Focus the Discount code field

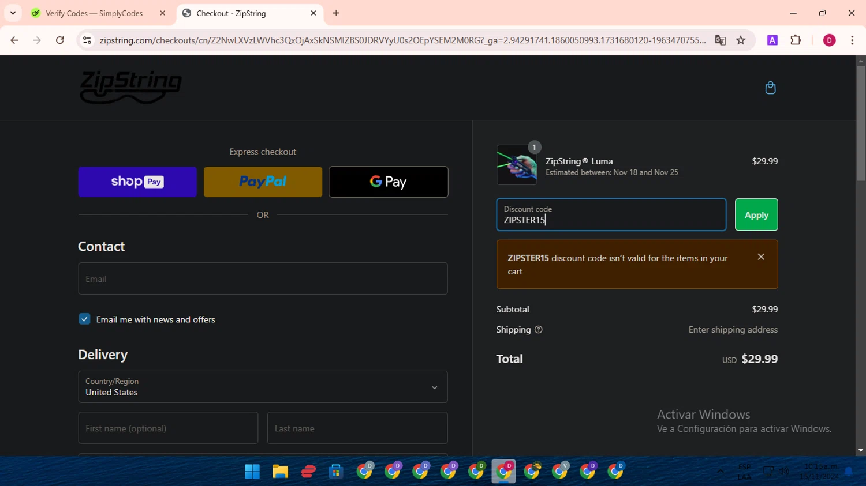(611, 214)
